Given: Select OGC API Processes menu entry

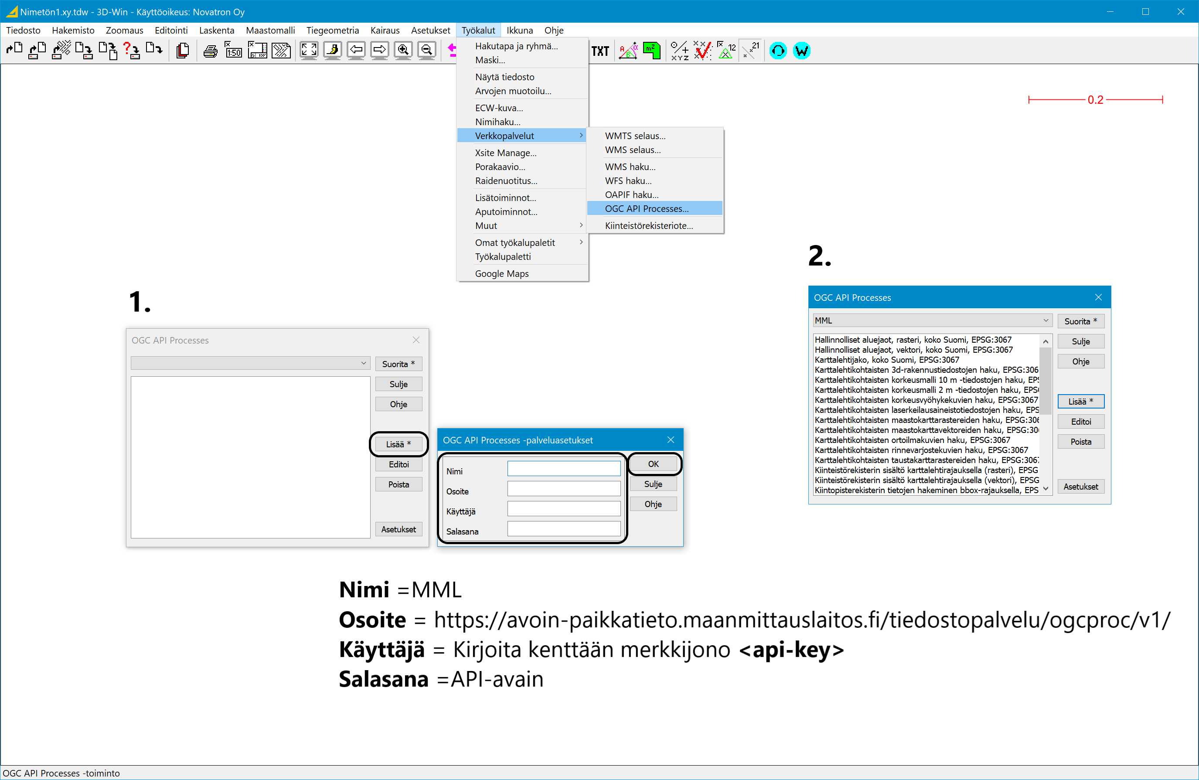Looking at the screenshot, I should pyautogui.click(x=646, y=208).
